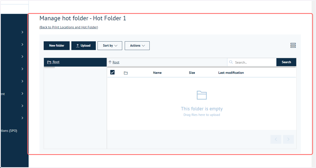Screen dimensions: 316x168
Task: Open the Sort by dropdown
Action: click(x=110, y=45)
